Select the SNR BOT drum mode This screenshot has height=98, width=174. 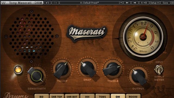(x=72, y=96)
